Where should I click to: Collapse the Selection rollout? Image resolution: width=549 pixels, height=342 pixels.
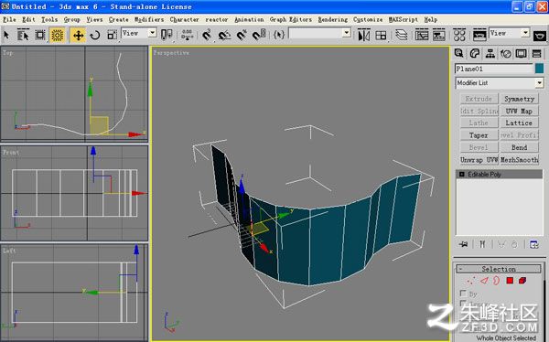click(499, 269)
